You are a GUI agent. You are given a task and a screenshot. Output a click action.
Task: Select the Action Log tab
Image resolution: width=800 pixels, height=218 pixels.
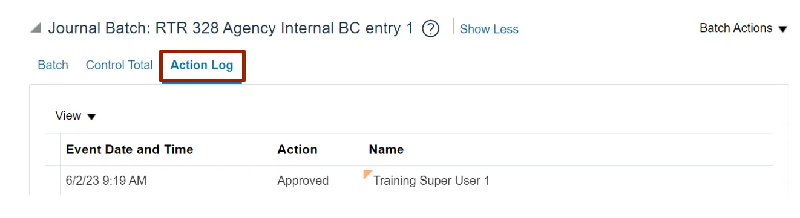coord(202,65)
